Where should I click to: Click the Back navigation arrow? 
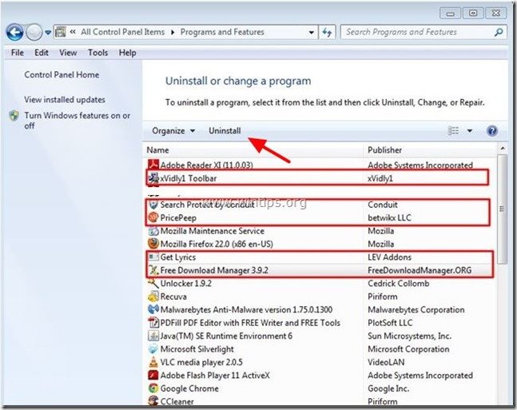coord(15,32)
